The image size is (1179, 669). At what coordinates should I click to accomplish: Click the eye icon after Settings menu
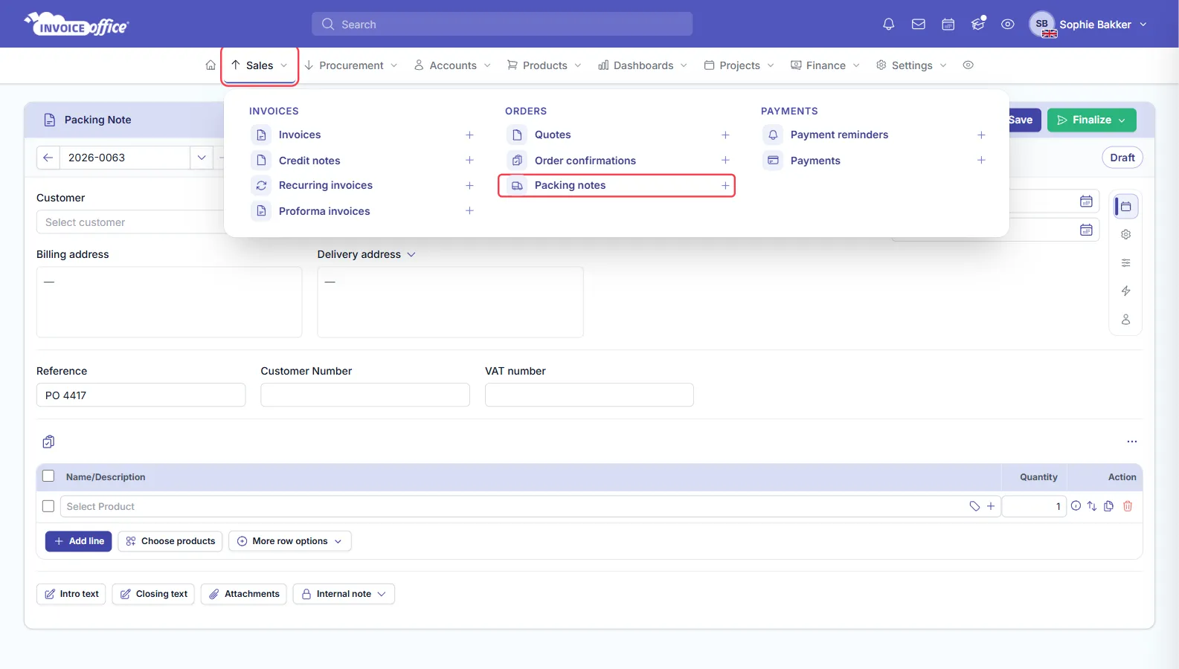coord(968,65)
